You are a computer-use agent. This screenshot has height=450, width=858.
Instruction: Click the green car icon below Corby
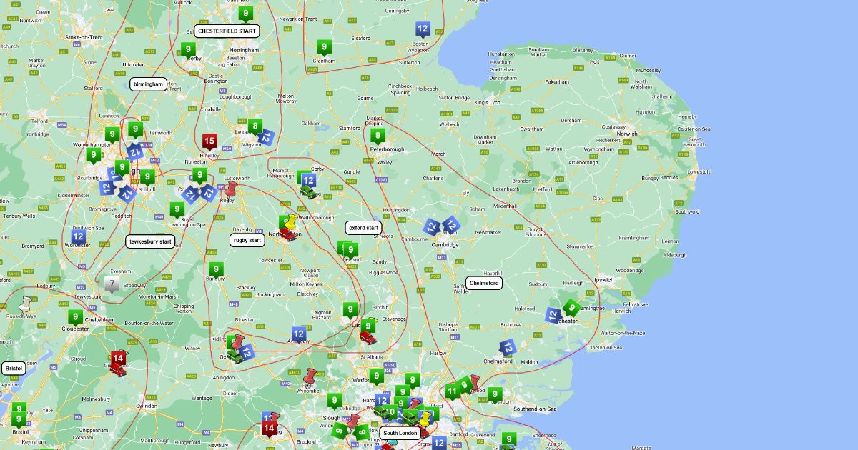pos(310,193)
